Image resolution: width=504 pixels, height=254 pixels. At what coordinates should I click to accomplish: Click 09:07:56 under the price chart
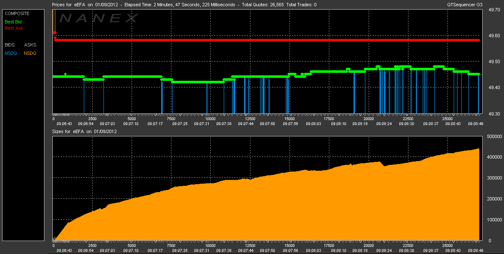click(x=290, y=124)
